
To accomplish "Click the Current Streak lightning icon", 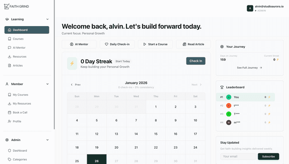I will click(x=278, y=59).
